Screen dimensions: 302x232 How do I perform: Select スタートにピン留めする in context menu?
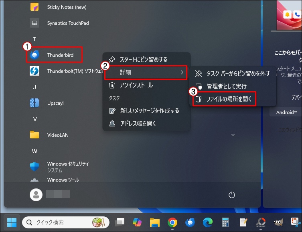(x=146, y=59)
